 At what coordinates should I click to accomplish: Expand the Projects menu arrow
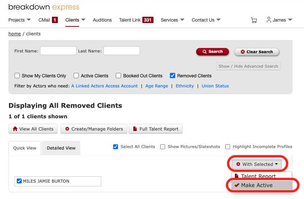(x=29, y=20)
